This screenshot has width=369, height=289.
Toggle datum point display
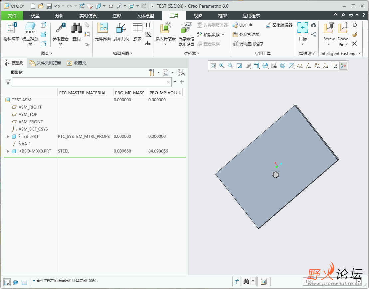point(317,66)
